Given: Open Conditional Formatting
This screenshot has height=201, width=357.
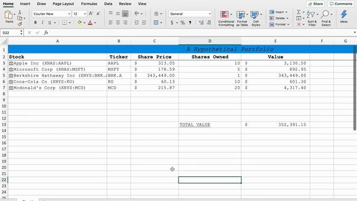Looking at the screenshot, I should pos(226,18).
